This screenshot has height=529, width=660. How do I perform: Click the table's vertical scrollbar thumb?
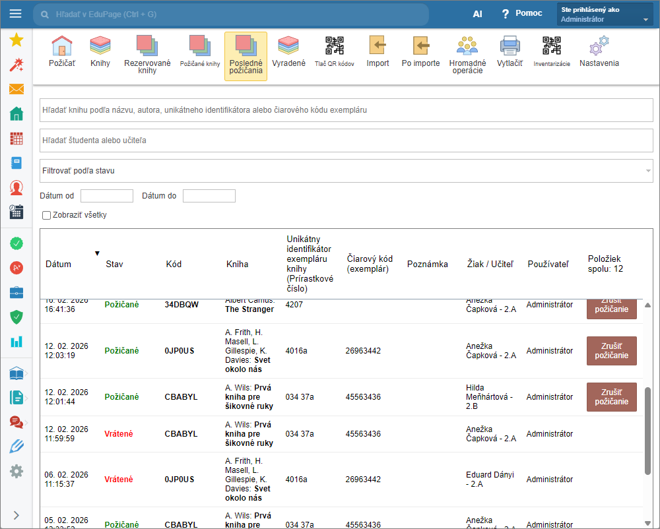click(647, 430)
